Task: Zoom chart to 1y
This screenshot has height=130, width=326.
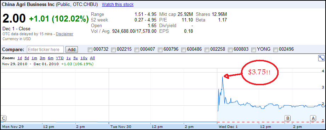Action: click(68, 58)
